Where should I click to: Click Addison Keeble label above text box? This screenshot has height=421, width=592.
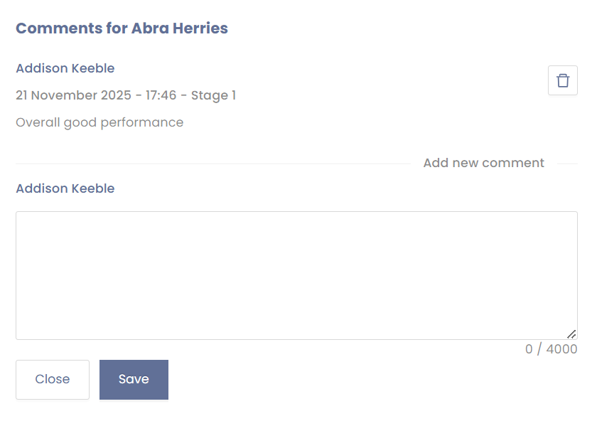[65, 188]
